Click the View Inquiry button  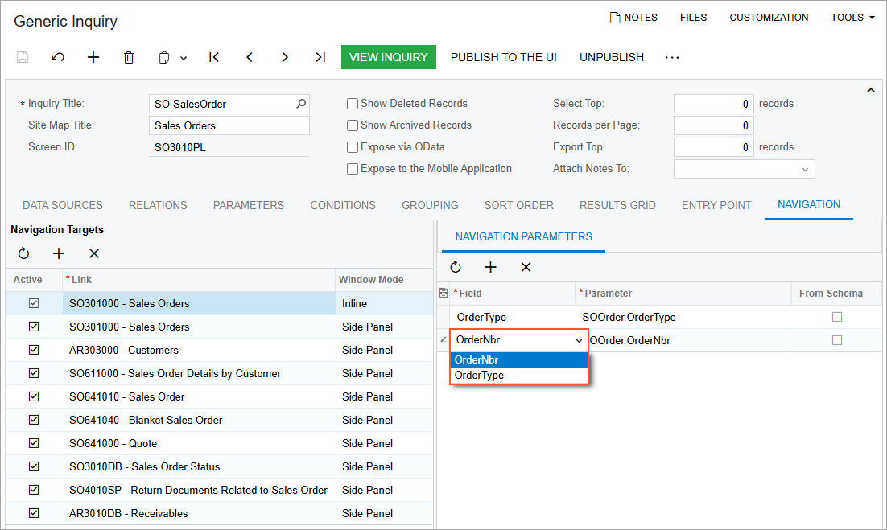pos(389,57)
